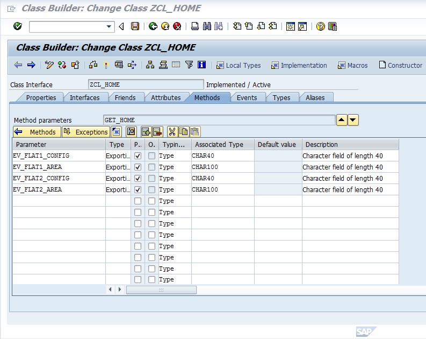Click the Customize Local Layout icon

pyautogui.click(x=333, y=26)
